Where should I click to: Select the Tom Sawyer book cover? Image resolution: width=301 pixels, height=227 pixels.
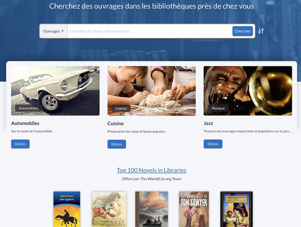point(194,209)
